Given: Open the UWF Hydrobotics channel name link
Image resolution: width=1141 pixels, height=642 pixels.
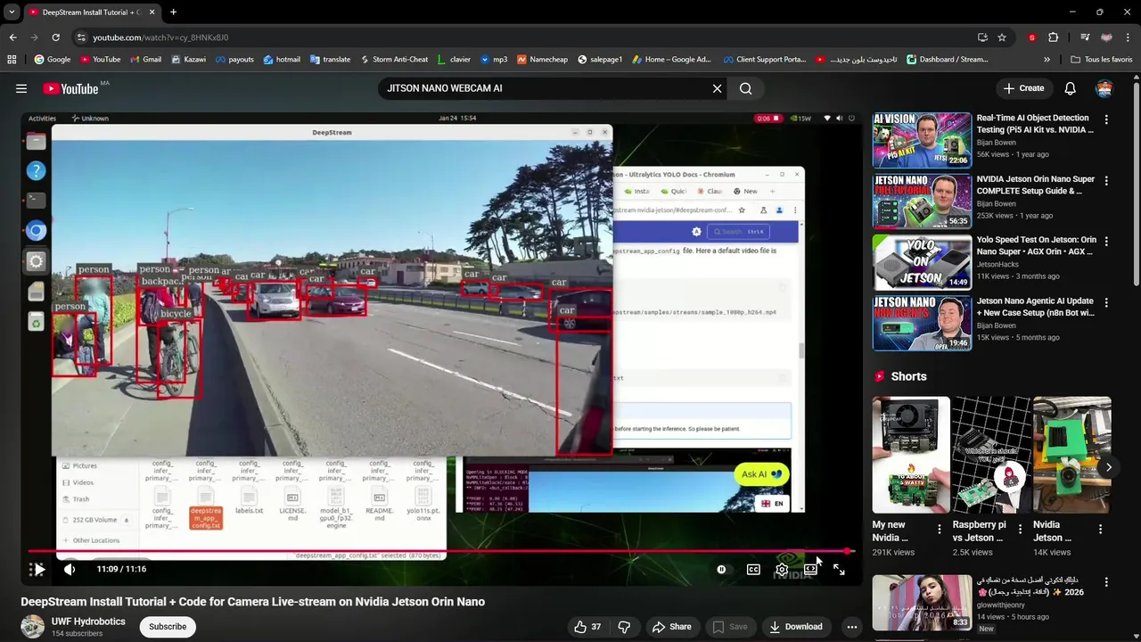Looking at the screenshot, I should click(x=88, y=621).
